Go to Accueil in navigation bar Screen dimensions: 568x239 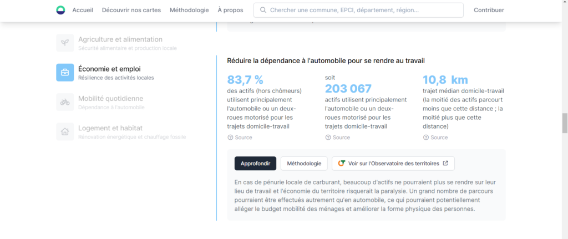[x=83, y=10]
